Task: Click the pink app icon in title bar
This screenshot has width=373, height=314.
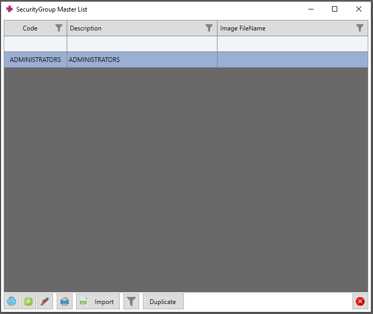Action: 9,9
